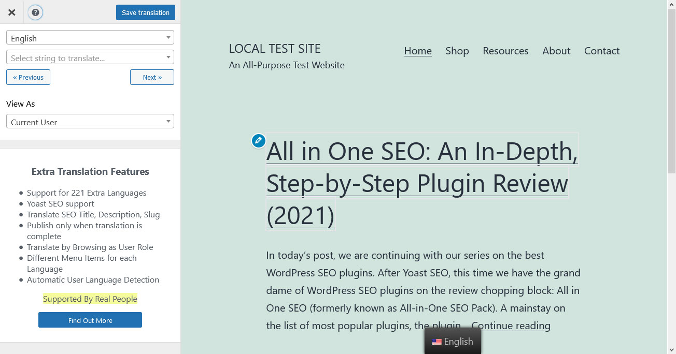The image size is (676, 354).
Task: Open the All in One SEO post title
Action: pos(422,183)
